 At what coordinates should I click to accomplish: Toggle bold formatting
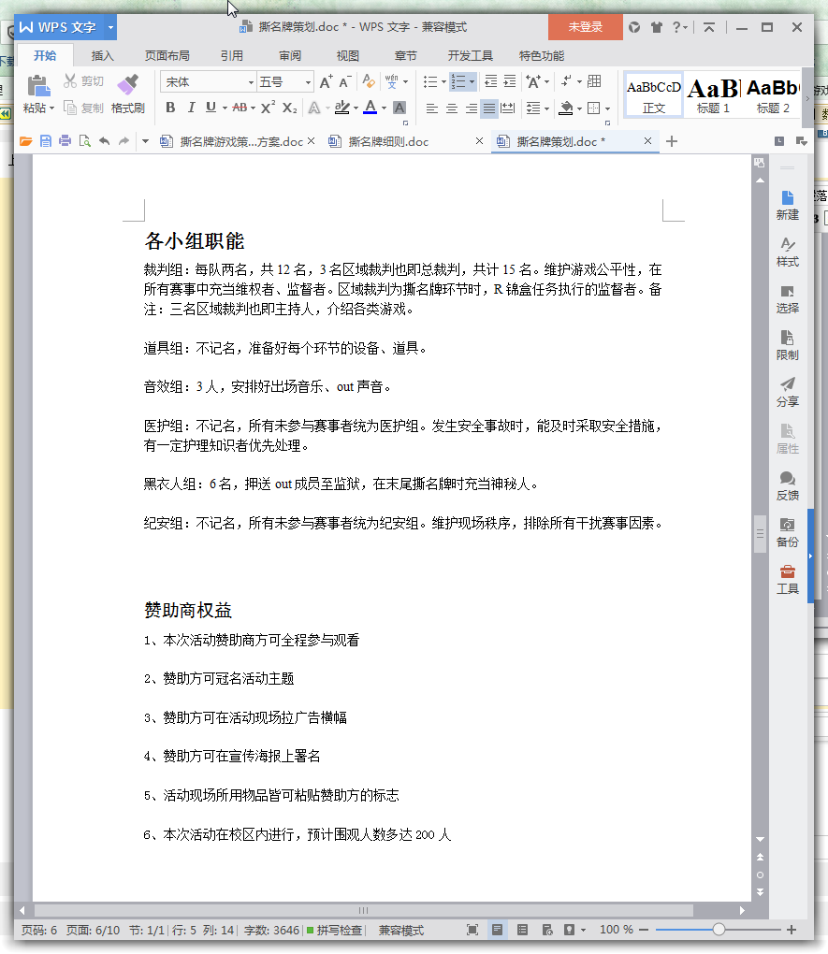tap(170, 108)
